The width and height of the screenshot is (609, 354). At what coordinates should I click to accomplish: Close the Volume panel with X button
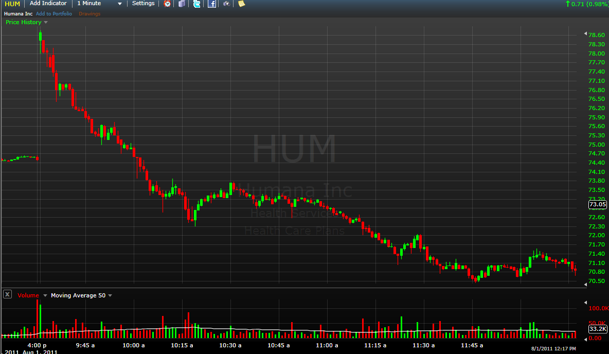[x=7, y=294]
